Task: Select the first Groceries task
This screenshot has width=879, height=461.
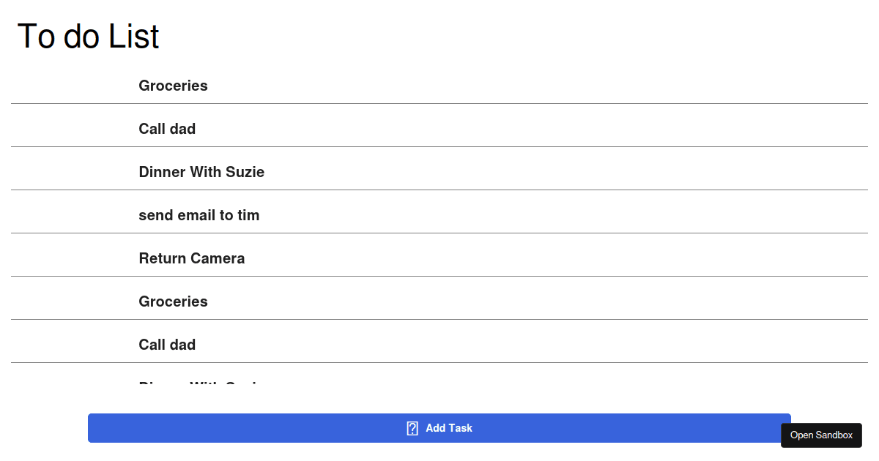Action: point(173,86)
